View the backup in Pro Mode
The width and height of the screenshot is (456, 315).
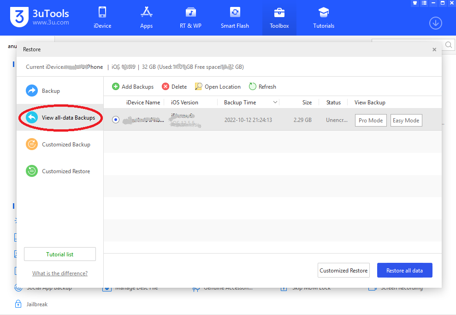pyautogui.click(x=371, y=121)
